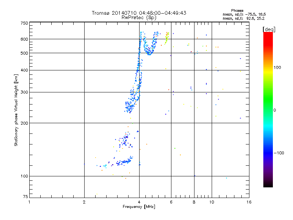
Task: Click the 'RwPretec (8p)' subtitle
Action: tap(139, 18)
